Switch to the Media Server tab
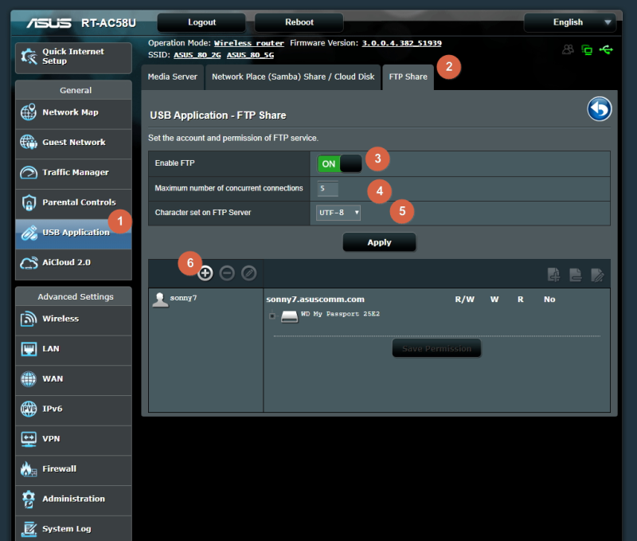 [172, 76]
